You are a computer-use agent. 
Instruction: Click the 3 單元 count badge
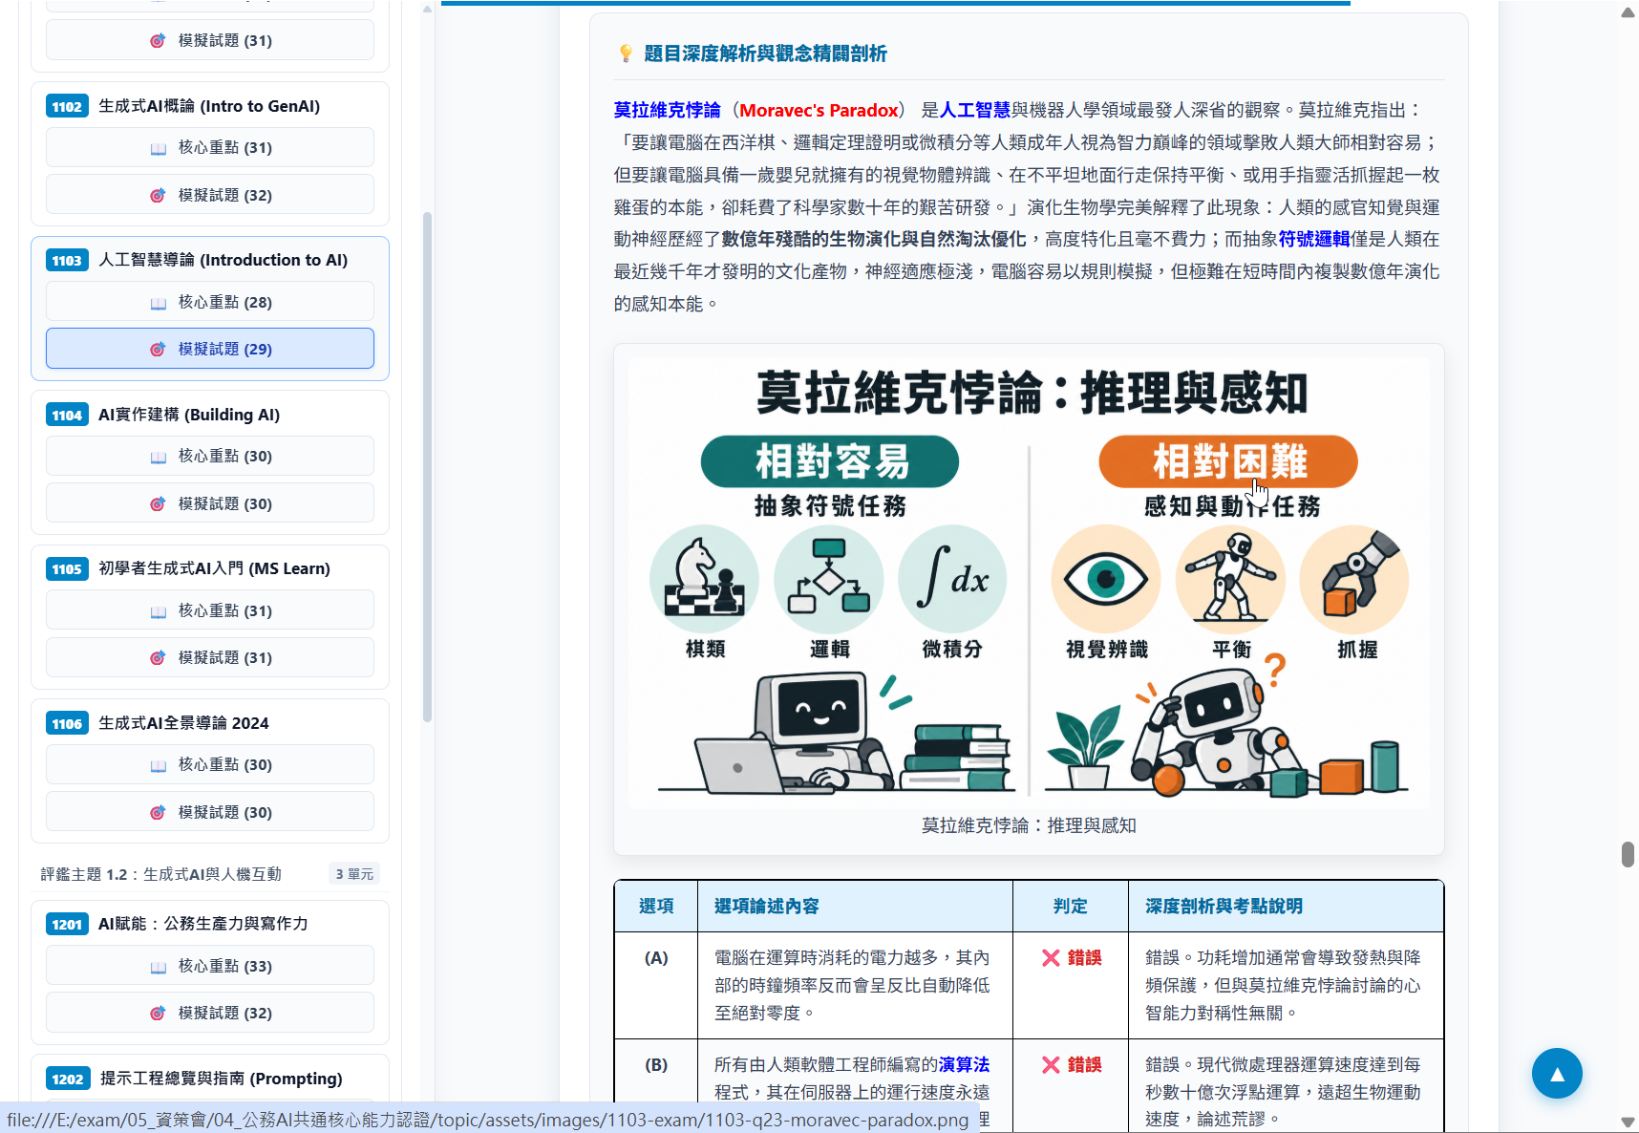(354, 874)
